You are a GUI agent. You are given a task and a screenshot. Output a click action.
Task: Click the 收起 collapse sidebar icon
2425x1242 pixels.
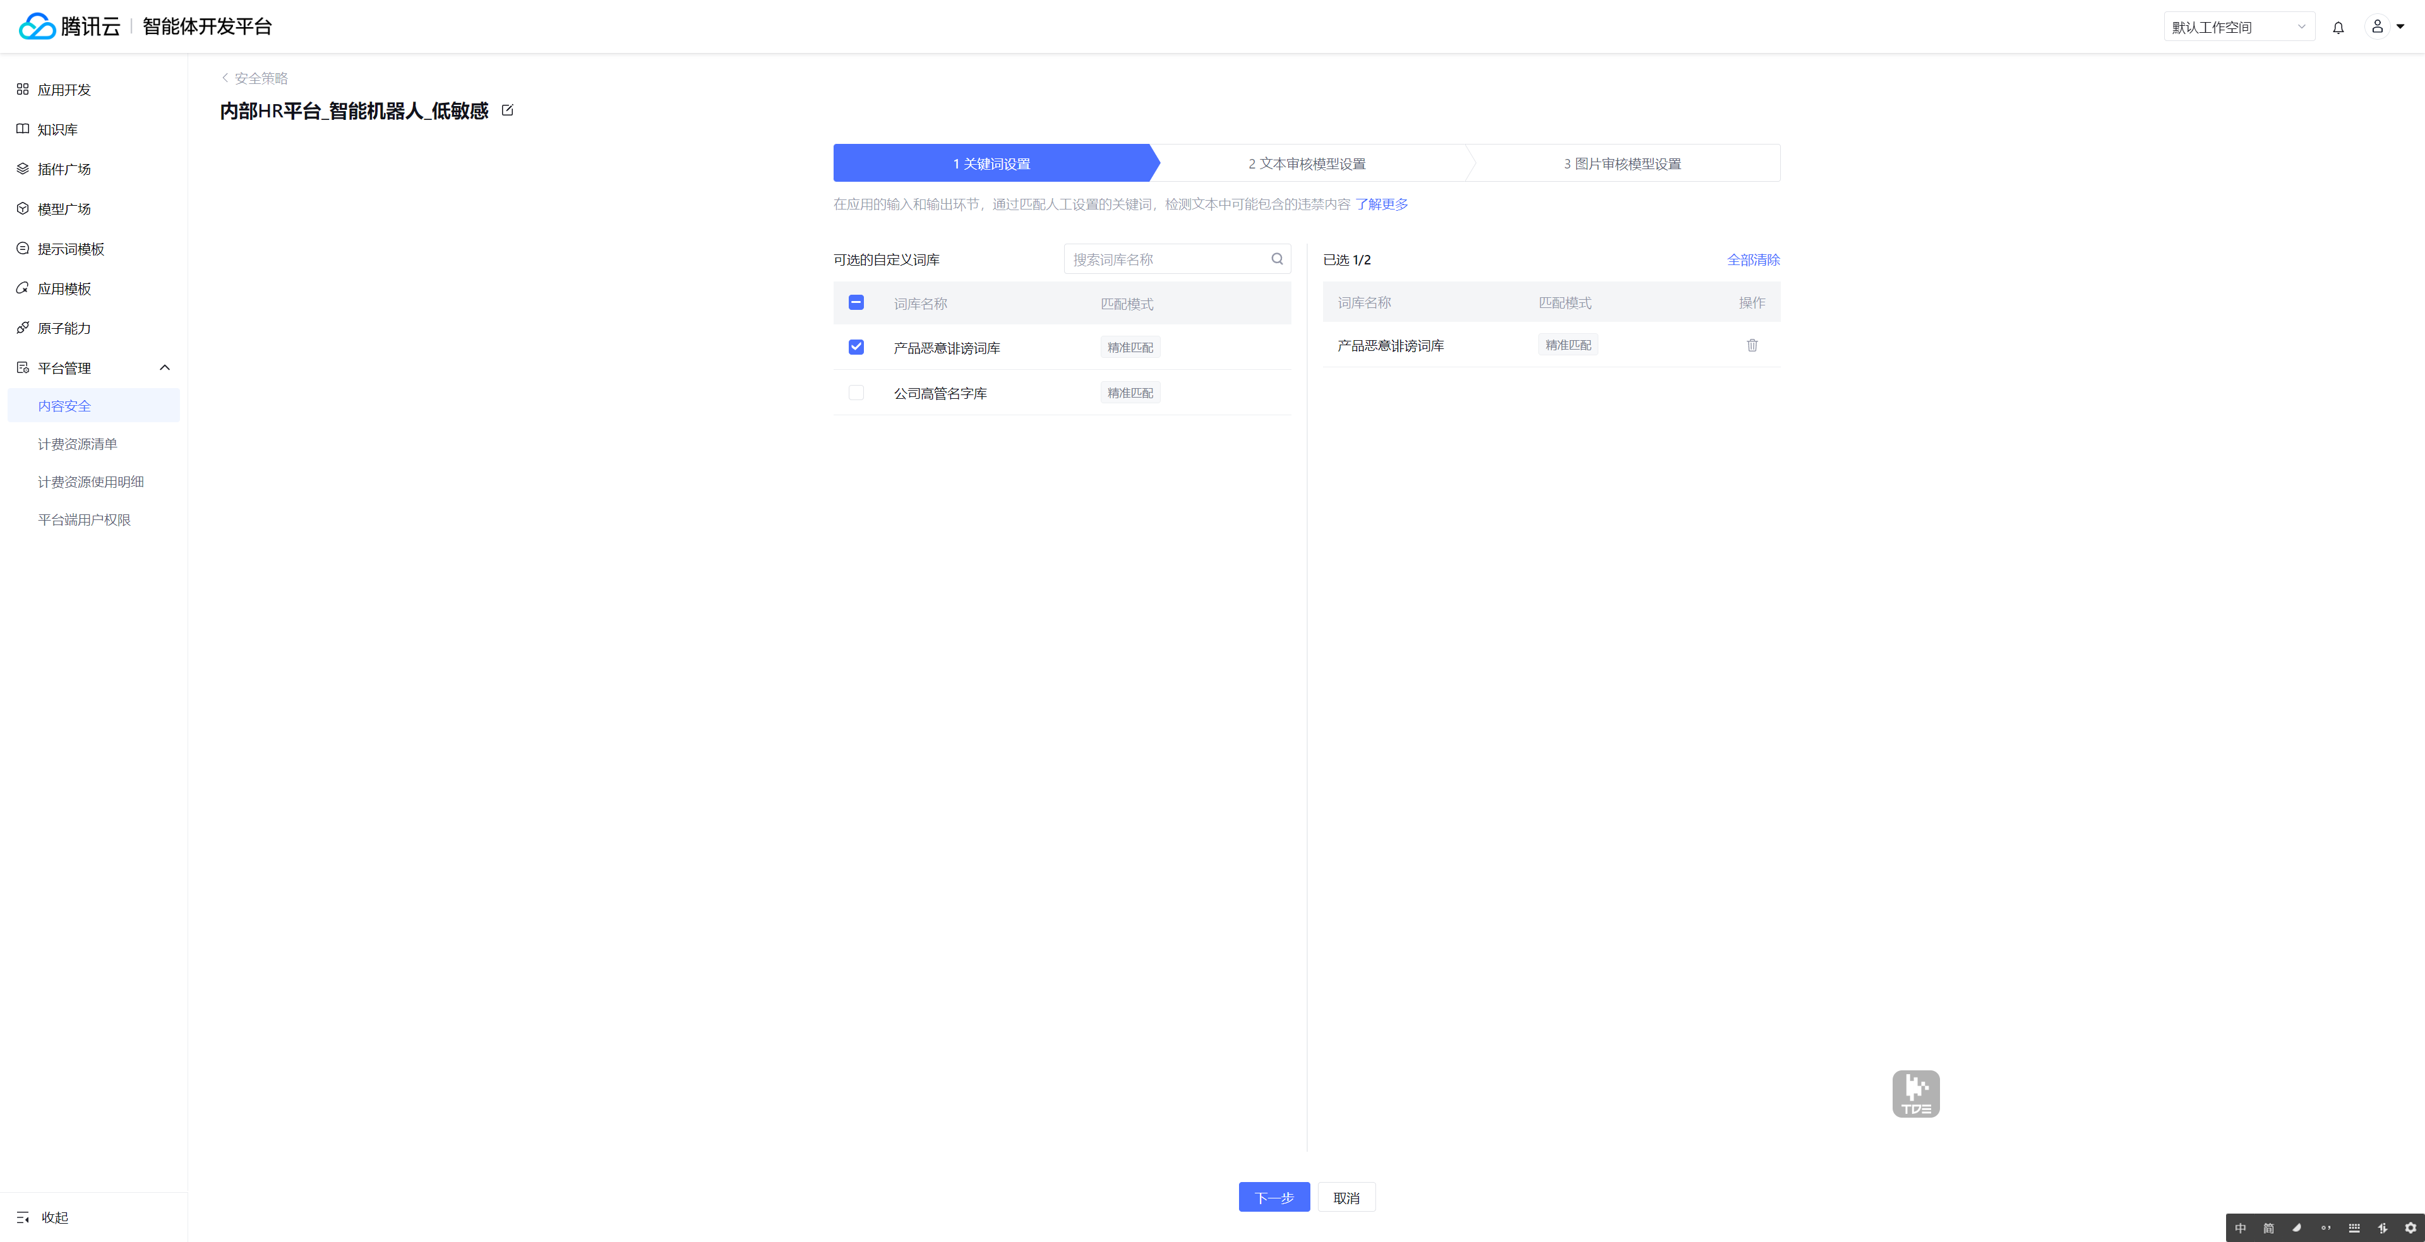click(x=23, y=1217)
